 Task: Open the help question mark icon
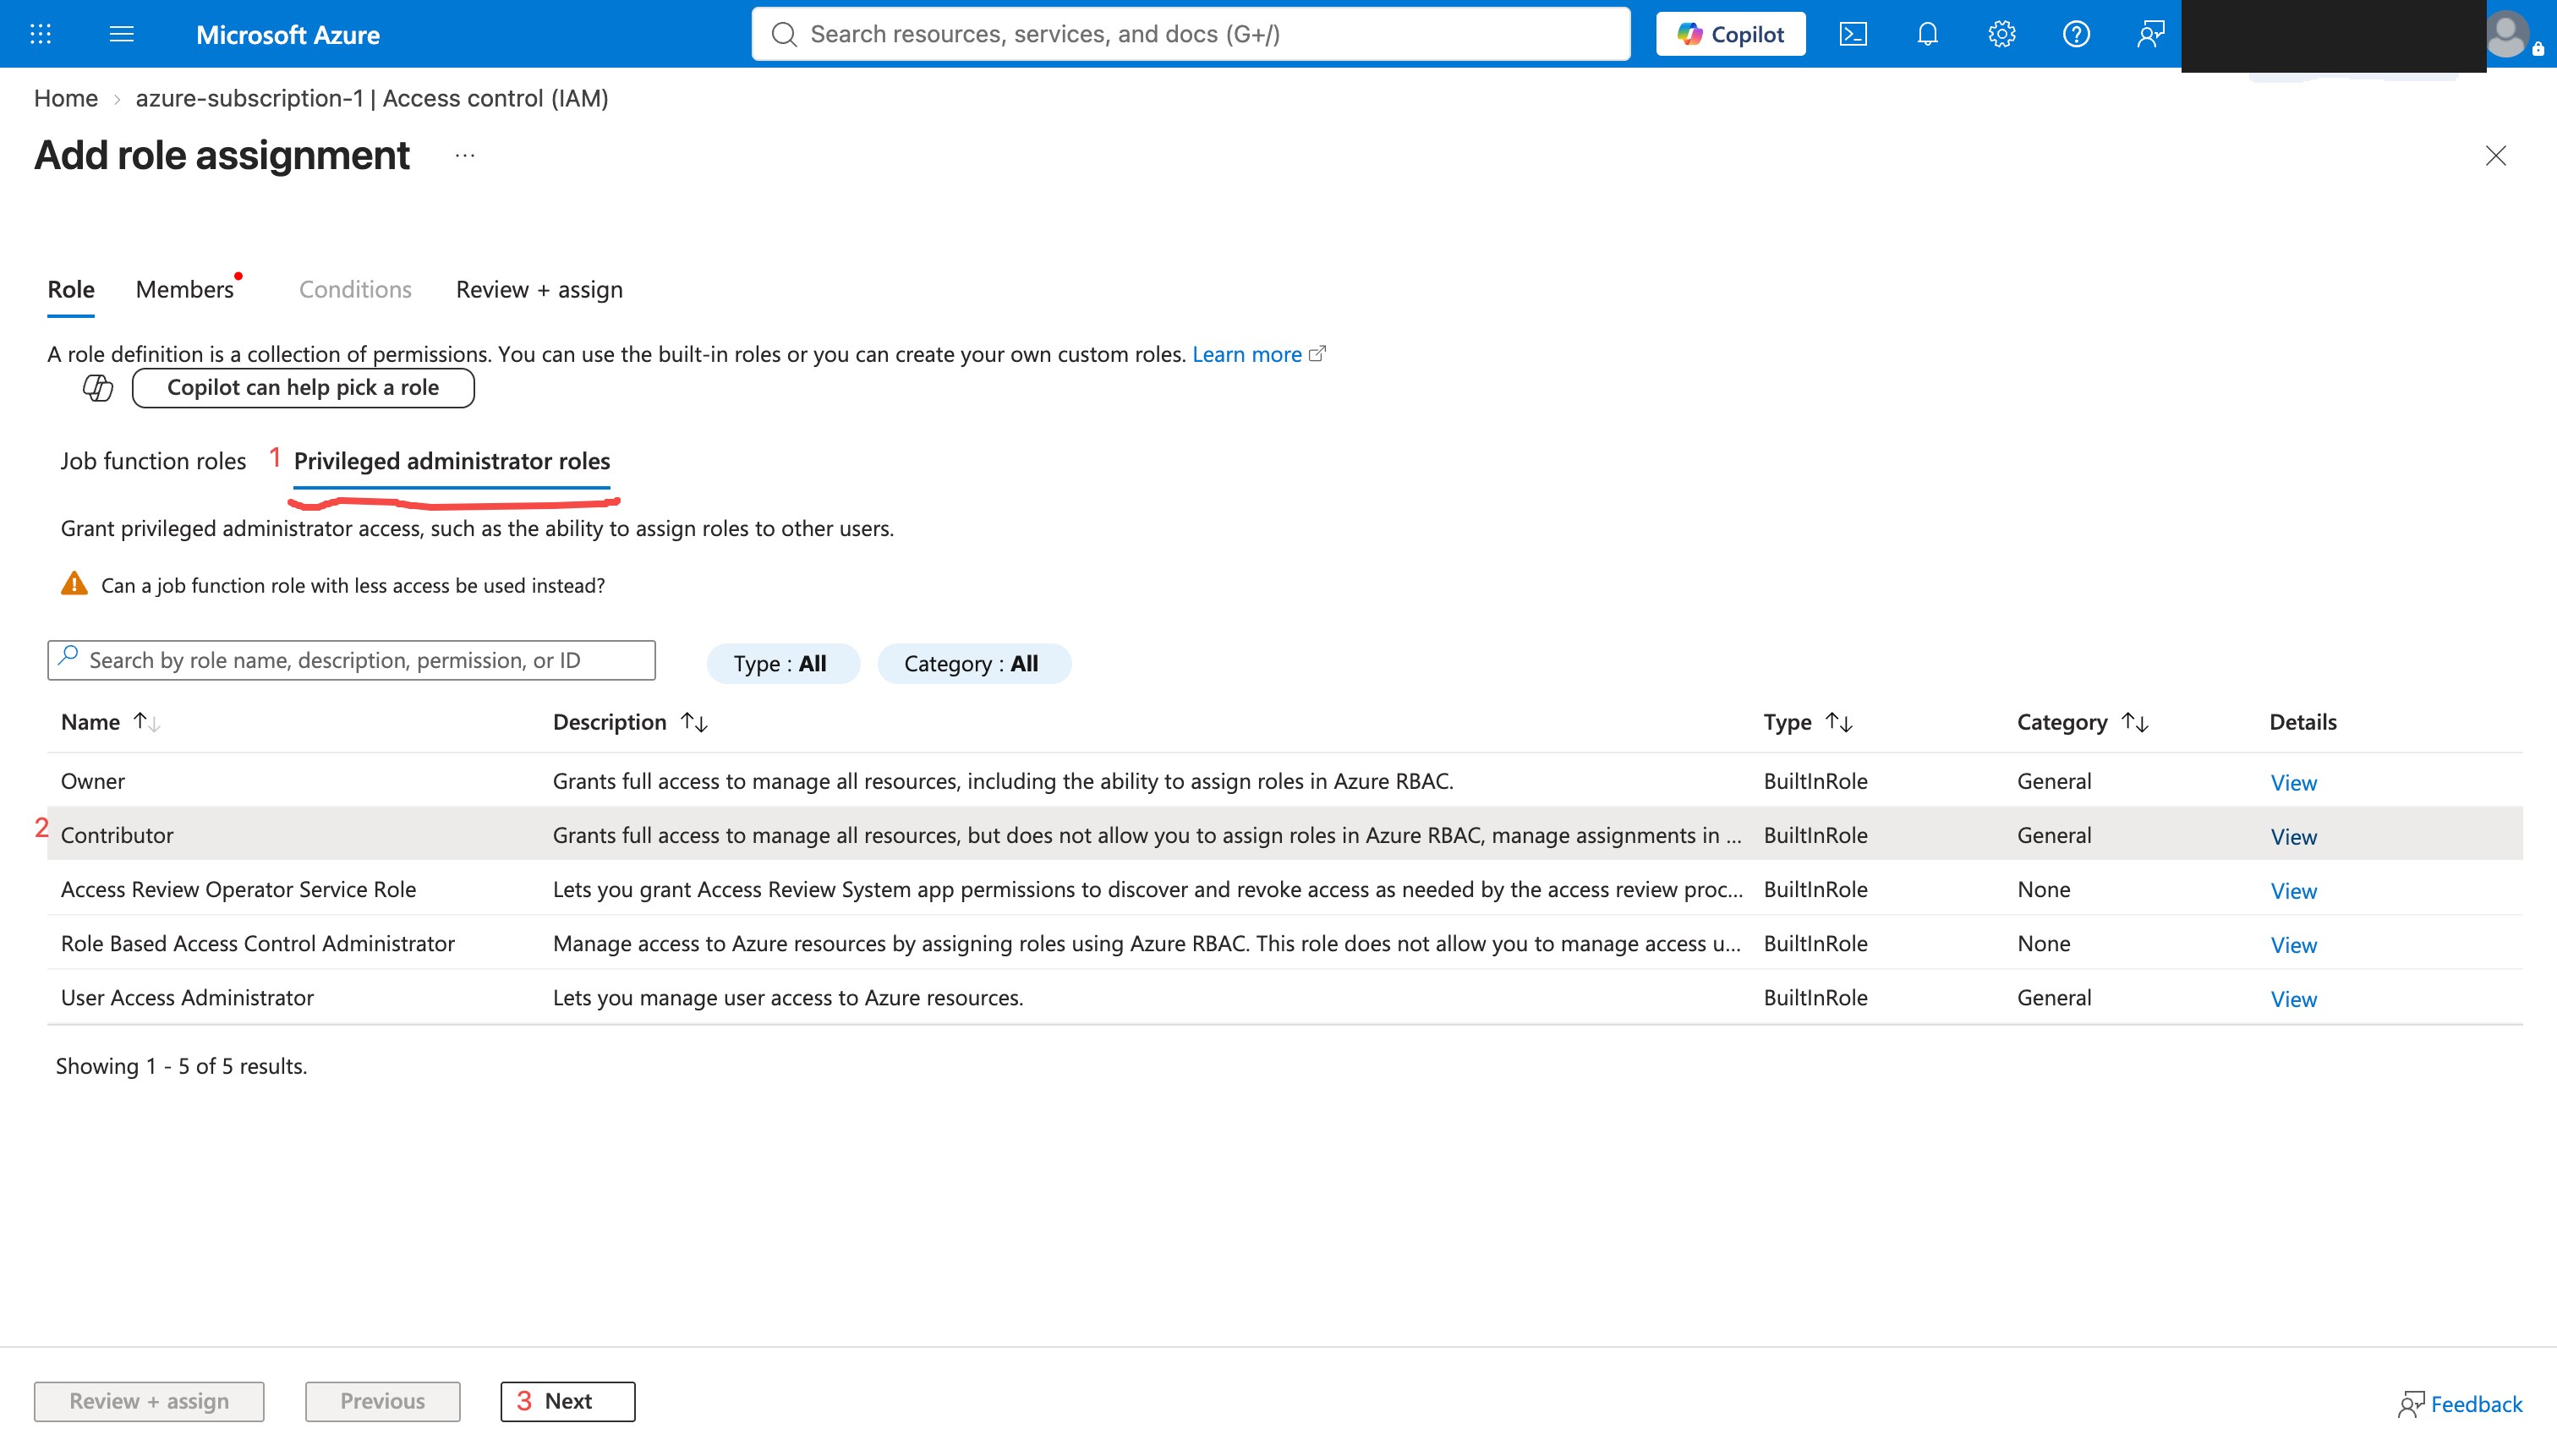2076,34
